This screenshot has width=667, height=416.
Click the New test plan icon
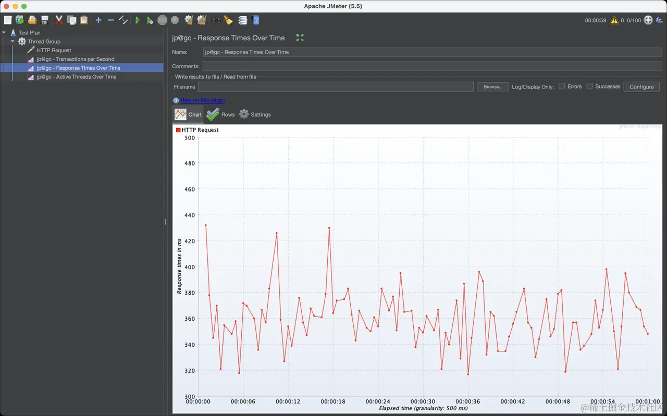8,20
